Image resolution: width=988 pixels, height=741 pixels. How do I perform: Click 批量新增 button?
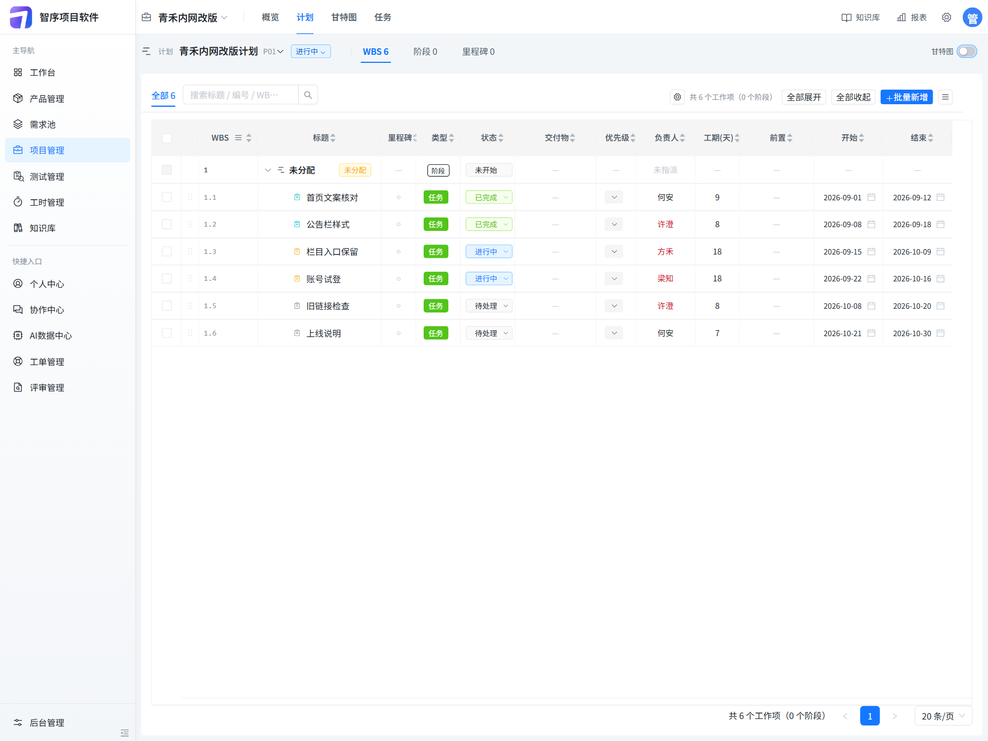coord(906,97)
